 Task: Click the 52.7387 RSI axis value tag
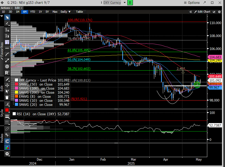[215, 125]
